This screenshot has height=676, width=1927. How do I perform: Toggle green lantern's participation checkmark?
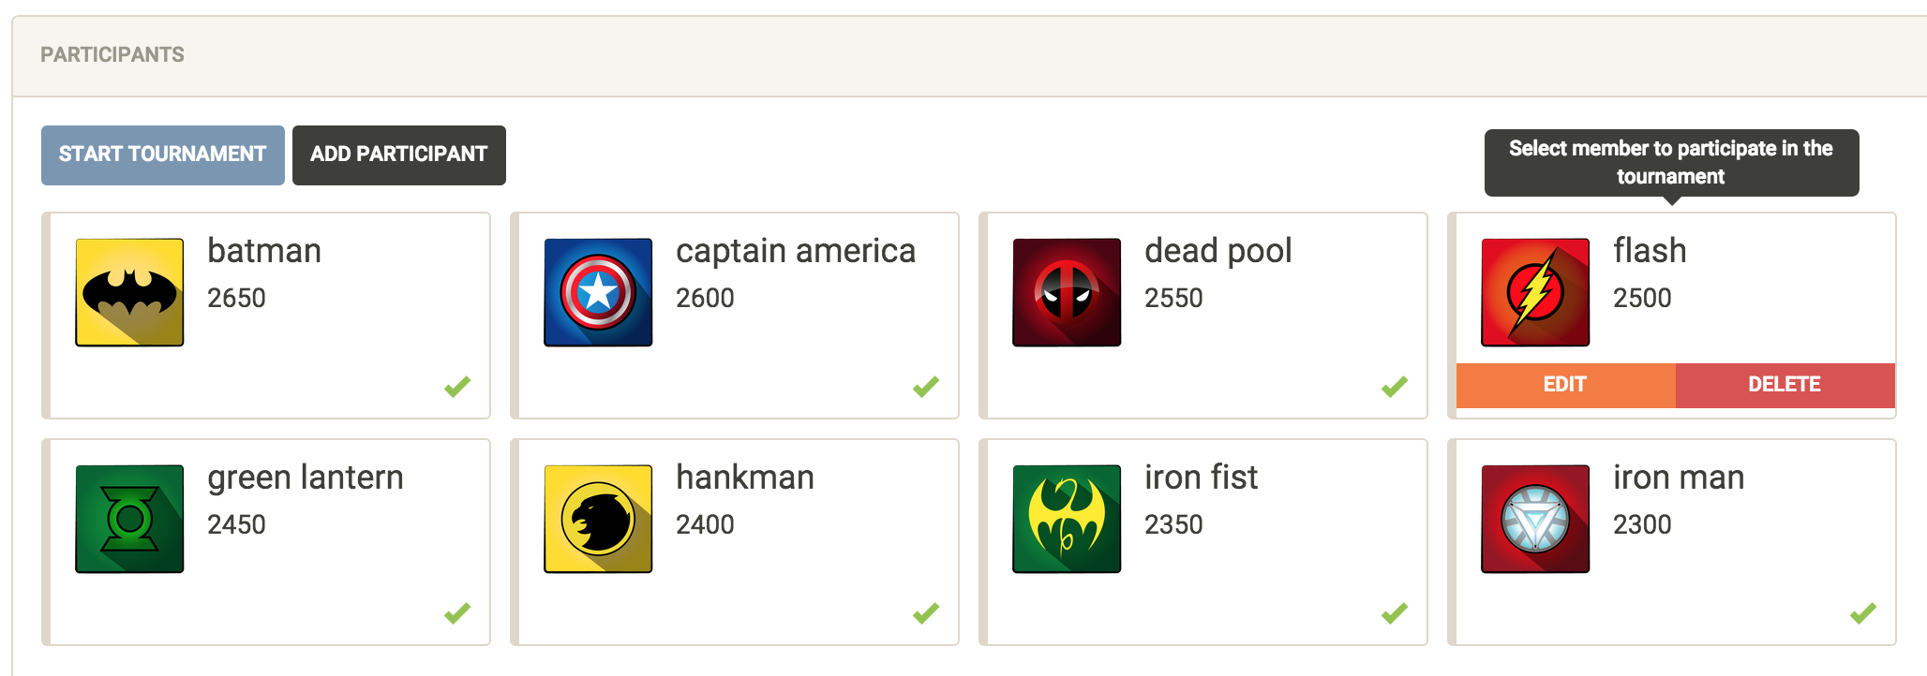point(457,613)
